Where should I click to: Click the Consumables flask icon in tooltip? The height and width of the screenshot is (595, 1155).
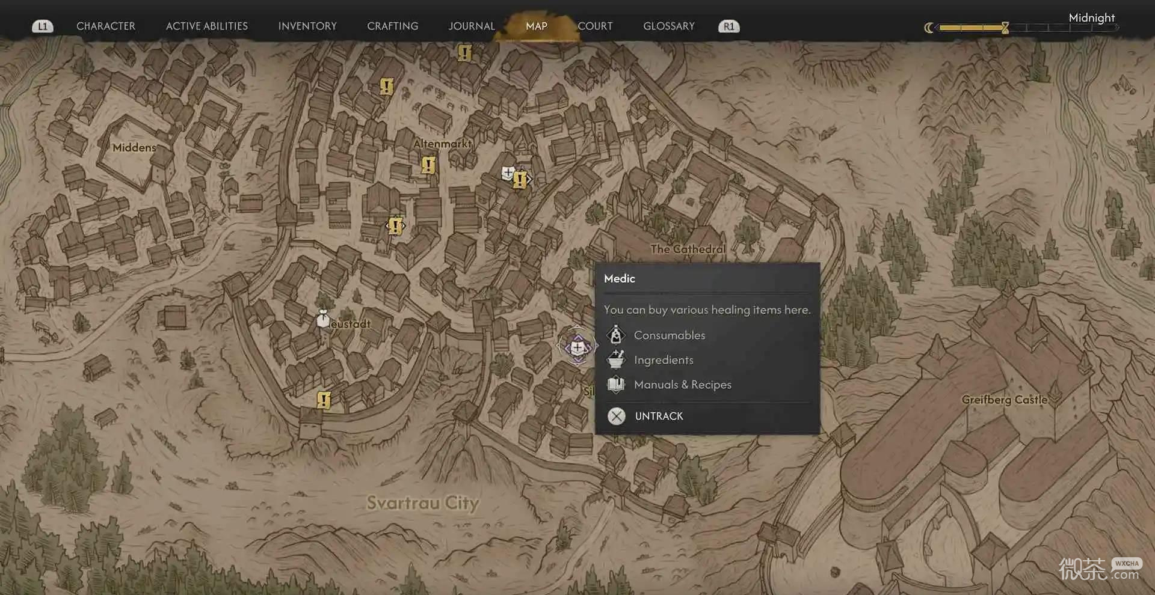(x=616, y=335)
